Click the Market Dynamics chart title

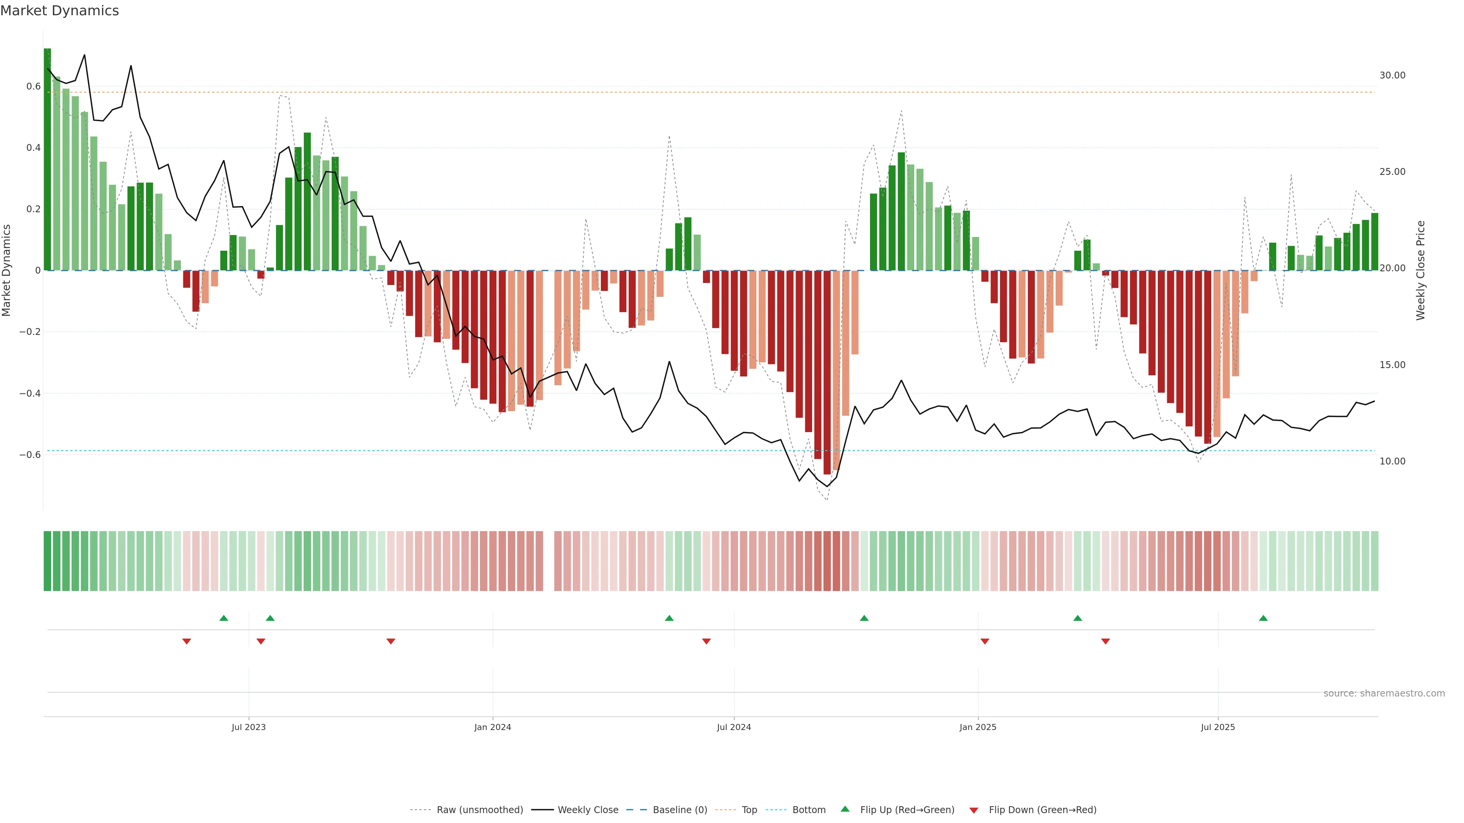click(x=60, y=11)
